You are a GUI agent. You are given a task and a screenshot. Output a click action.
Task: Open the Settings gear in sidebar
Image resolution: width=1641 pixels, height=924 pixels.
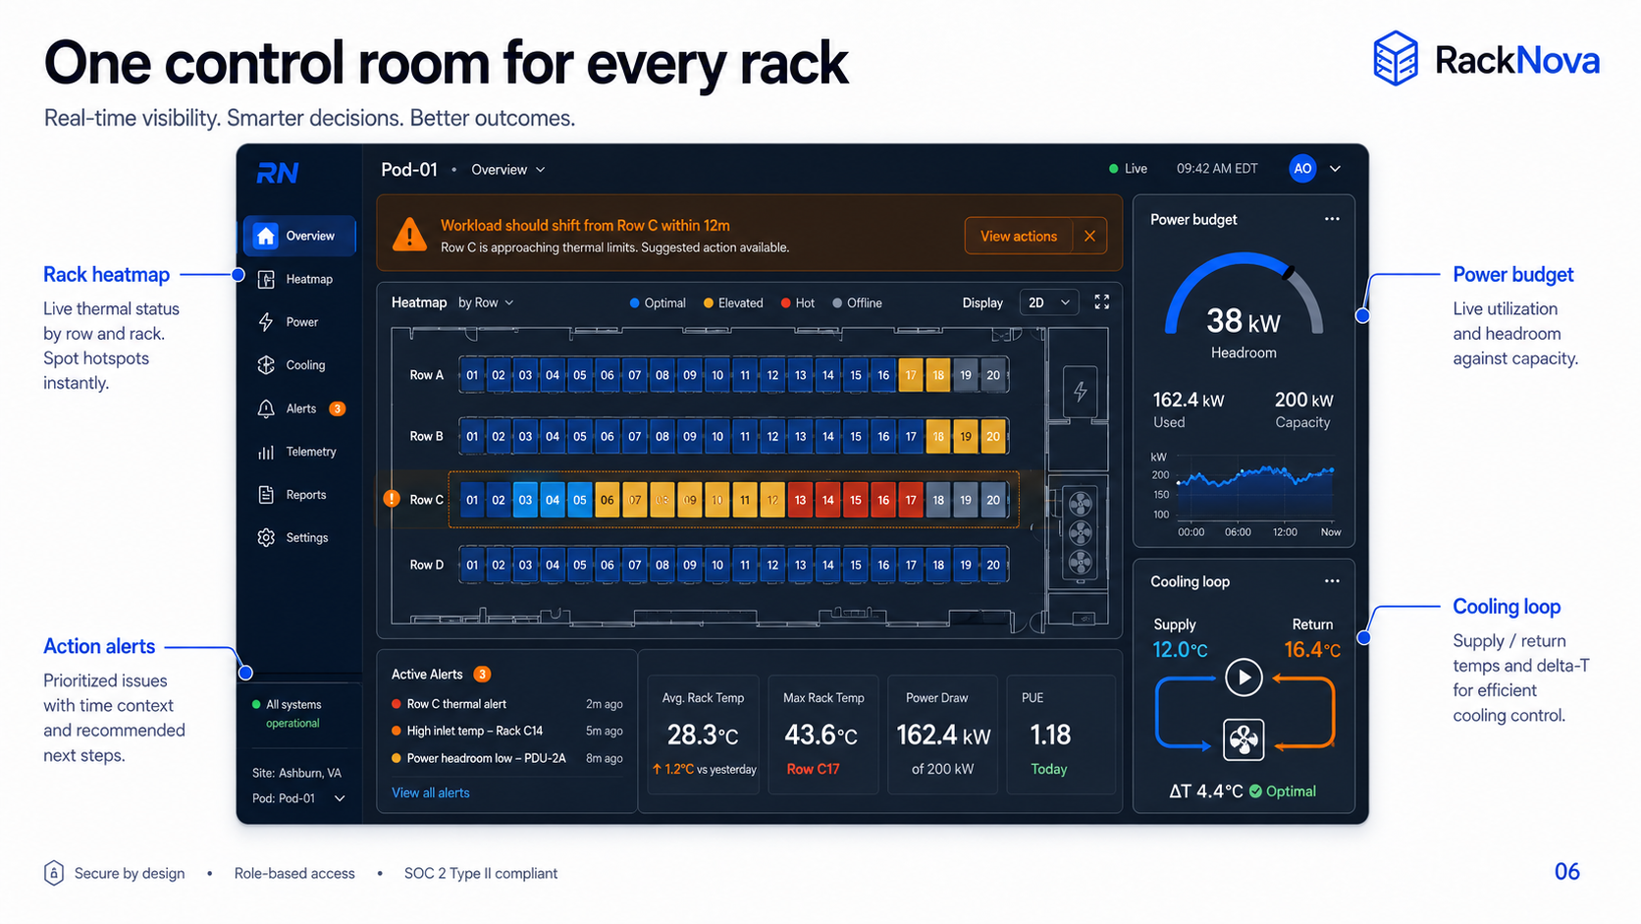[266, 537]
